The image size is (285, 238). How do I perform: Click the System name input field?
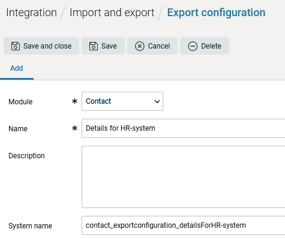(184, 225)
